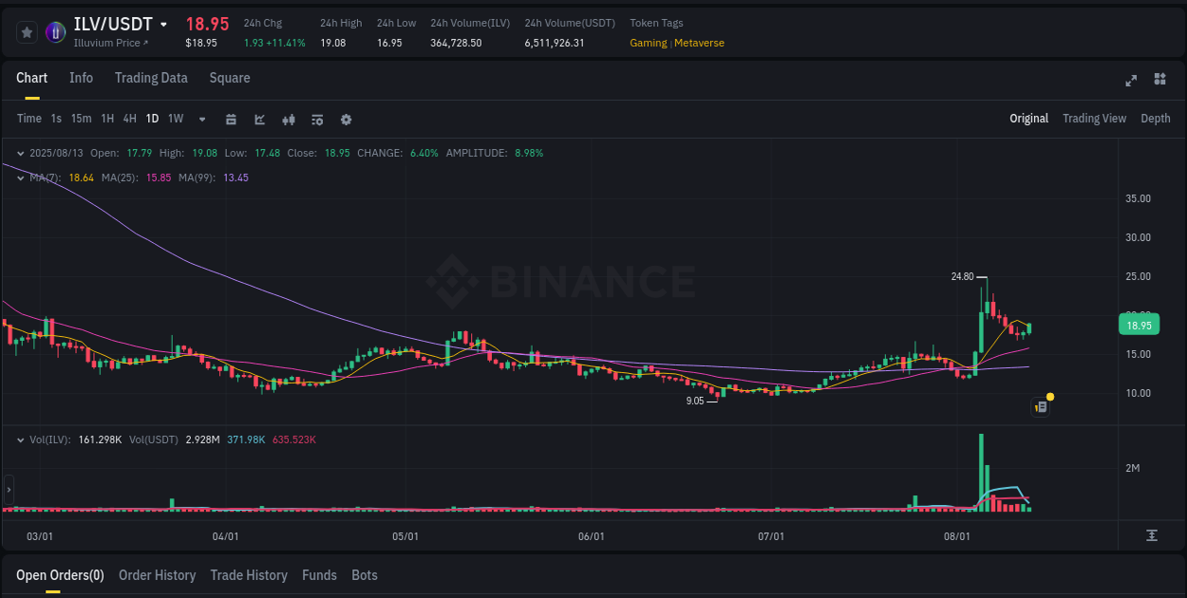Open the candlestick comparison indicators icon
Image resolution: width=1187 pixels, height=598 pixels.
click(x=288, y=120)
